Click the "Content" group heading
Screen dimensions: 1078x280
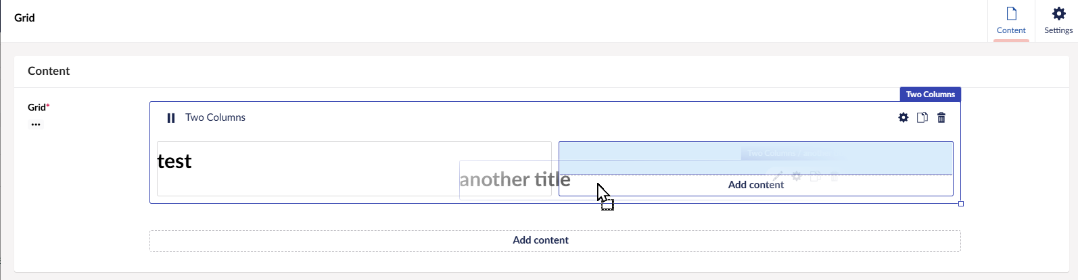49,71
